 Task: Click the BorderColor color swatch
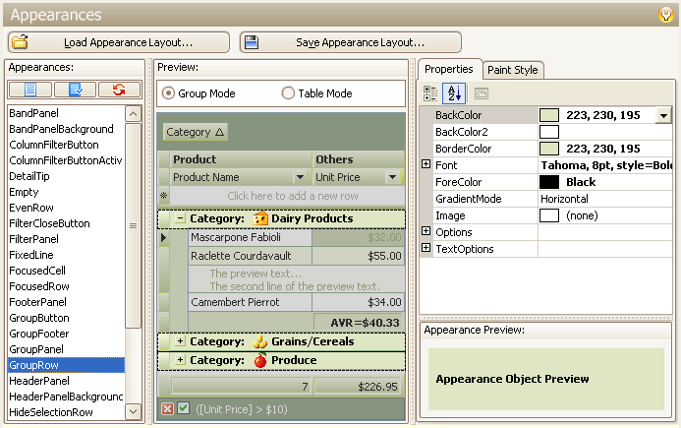549,149
